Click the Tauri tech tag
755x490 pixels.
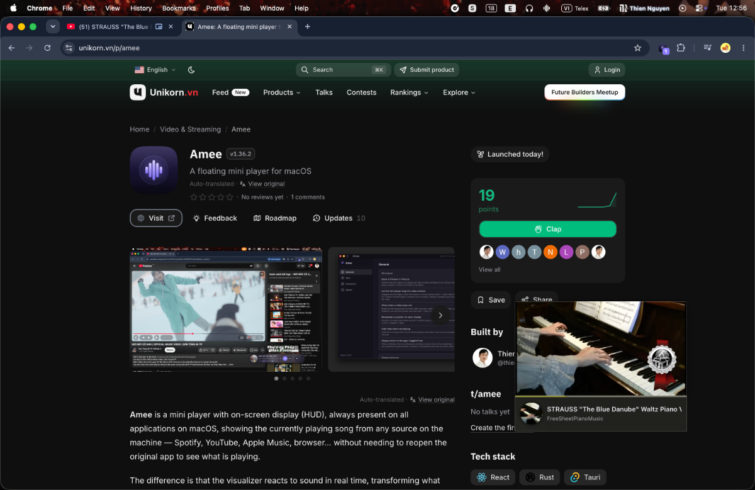tap(585, 477)
